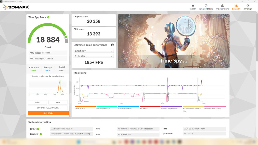The width and height of the screenshot is (258, 145).
Task: Click the CPU score value 13 393
Action: point(93,34)
